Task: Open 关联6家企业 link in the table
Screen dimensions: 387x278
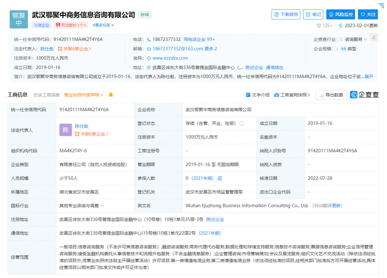Action: pos(92,134)
